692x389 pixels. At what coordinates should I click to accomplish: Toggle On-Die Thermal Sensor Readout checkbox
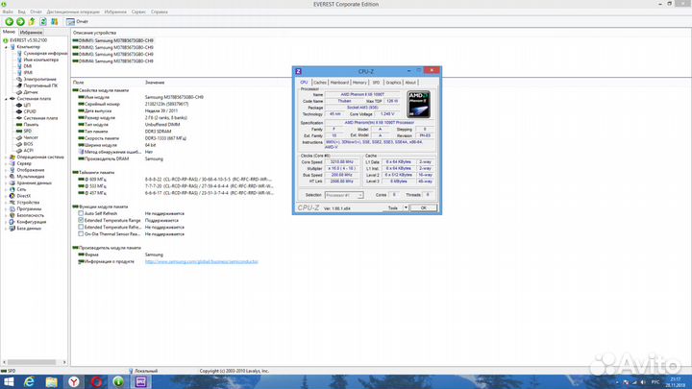[81, 233]
